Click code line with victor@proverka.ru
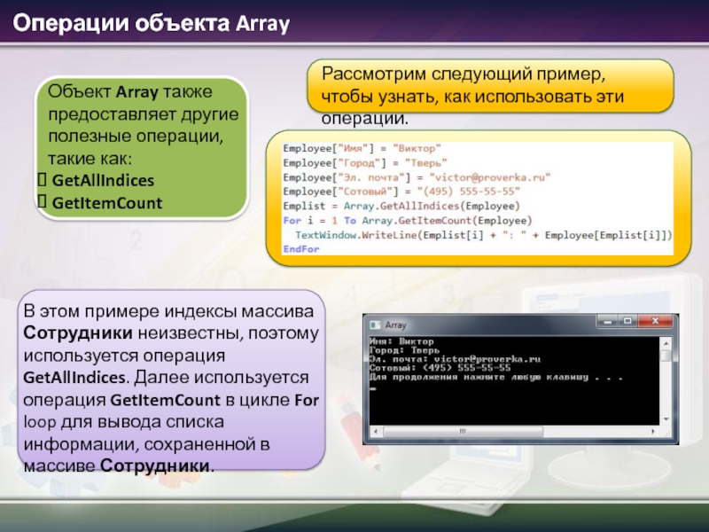 click(x=417, y=177)
